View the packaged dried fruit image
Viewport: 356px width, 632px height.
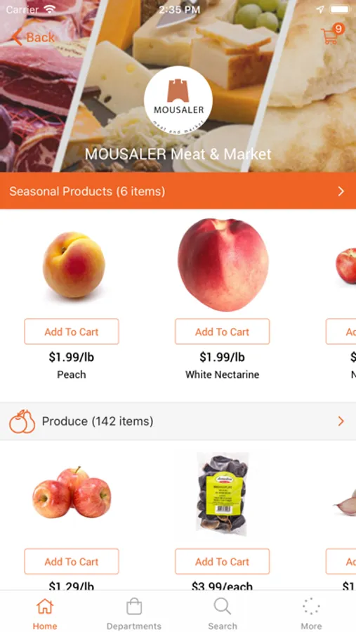[223, 494]
